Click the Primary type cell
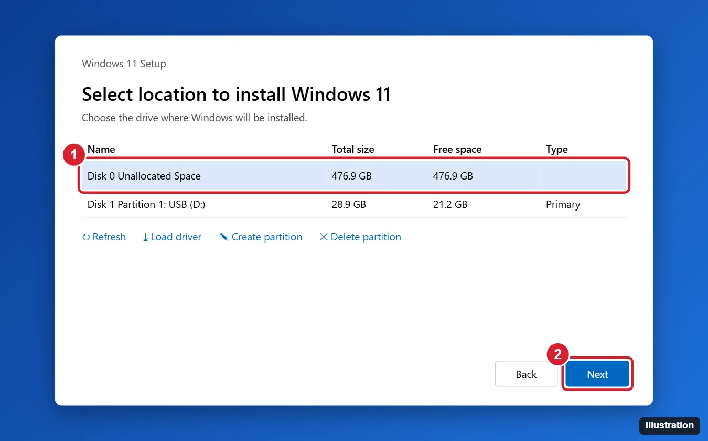Image resolution: width=708 pixels, height=441 pixels. pyautogui.click(x=563, y=205)
